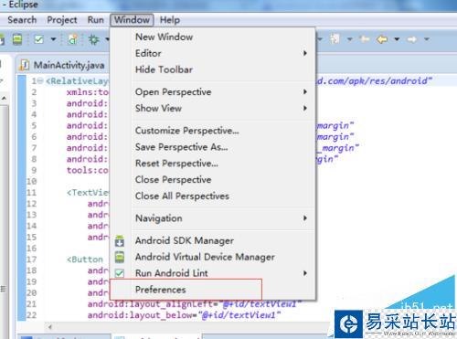Click the yellow Back navigation arrow
This screenshot has height=339, width=457.
pos(382,39)
